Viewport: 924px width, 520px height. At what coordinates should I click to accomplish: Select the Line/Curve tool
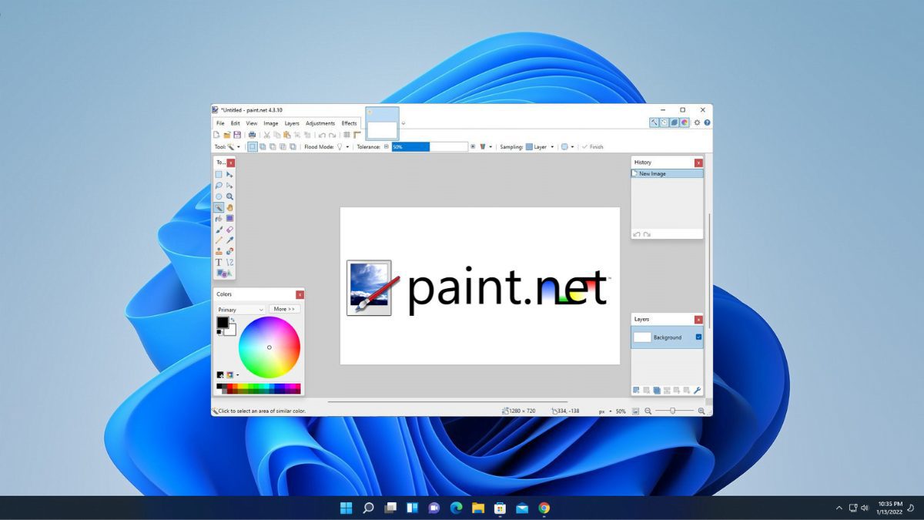click(229, 263)
